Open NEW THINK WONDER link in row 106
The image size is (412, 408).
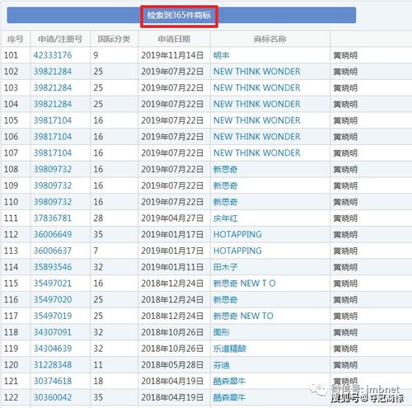point(257,137)
